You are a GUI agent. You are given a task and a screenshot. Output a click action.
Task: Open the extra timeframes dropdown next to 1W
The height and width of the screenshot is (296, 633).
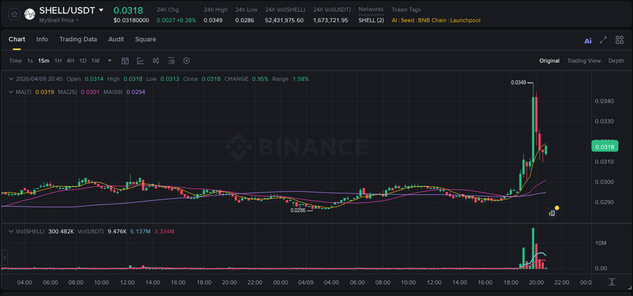click(109, 61)
